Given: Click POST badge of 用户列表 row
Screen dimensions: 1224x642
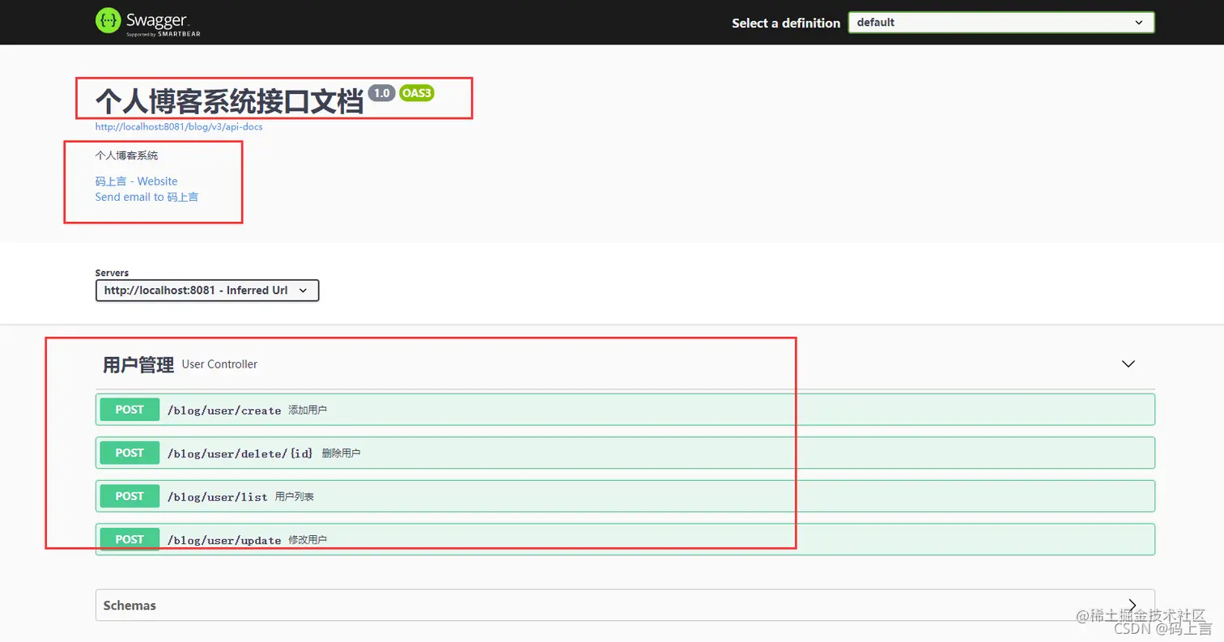Looking at the screenshot, I should point(130,496).
